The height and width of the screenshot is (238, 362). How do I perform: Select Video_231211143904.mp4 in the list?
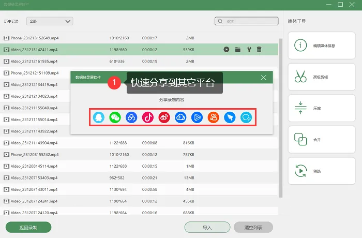coord(34,143)
